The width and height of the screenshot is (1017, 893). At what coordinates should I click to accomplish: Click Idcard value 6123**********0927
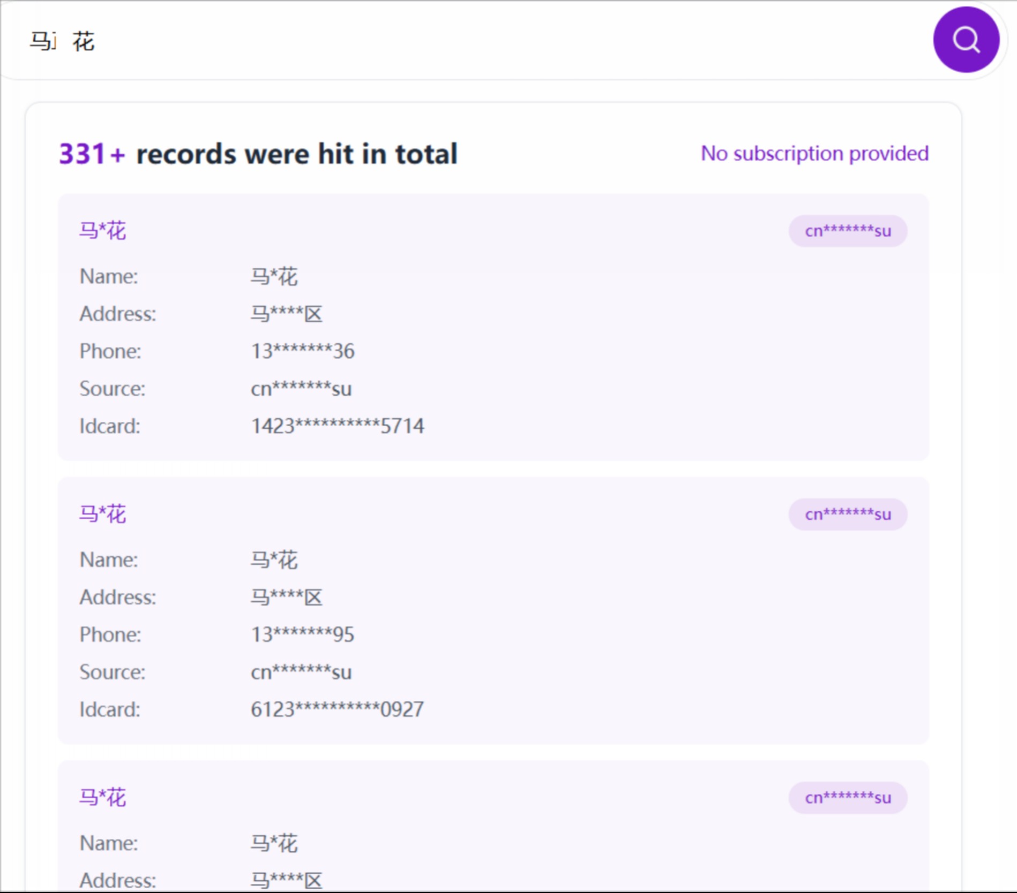338,709
